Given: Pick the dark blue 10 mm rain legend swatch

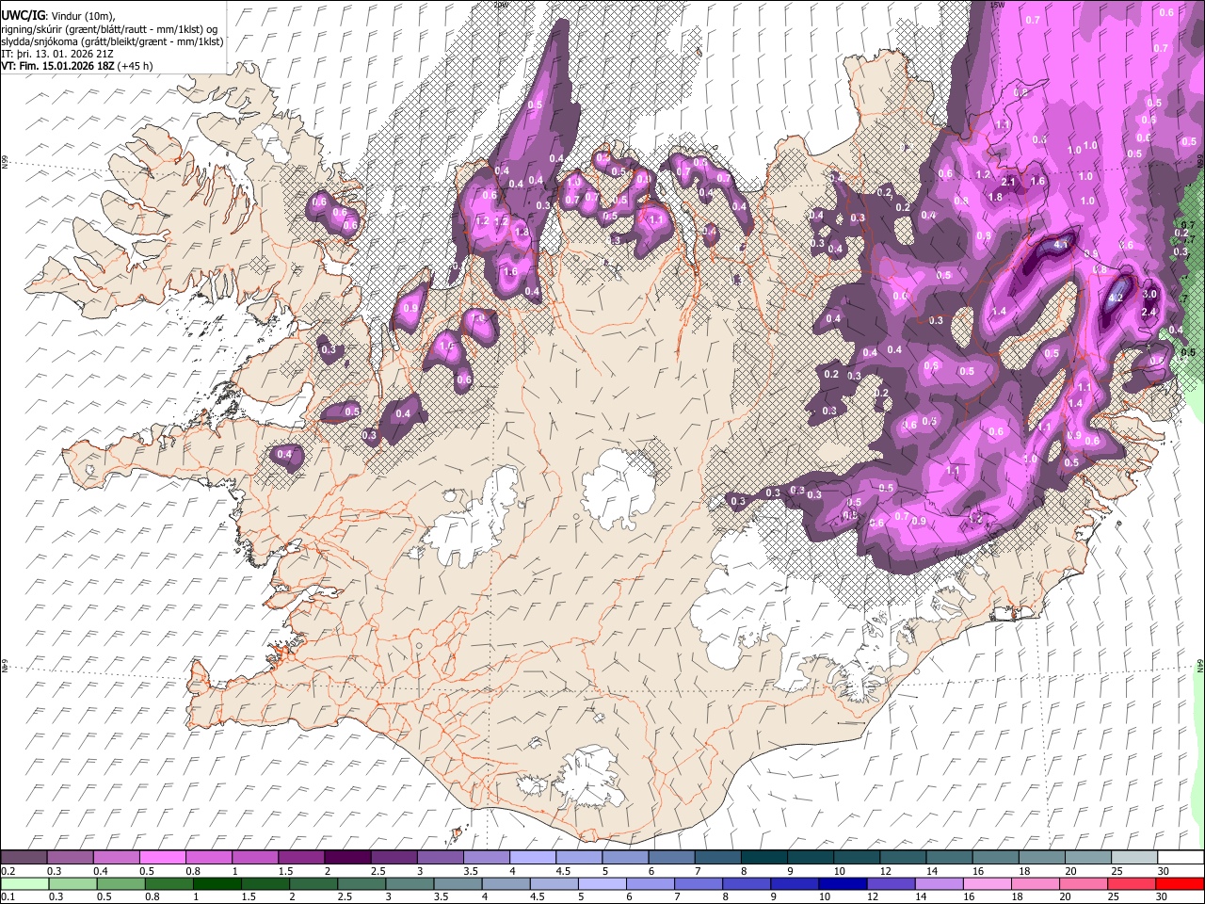Looking at the screenshot, I should pos(841,883).
